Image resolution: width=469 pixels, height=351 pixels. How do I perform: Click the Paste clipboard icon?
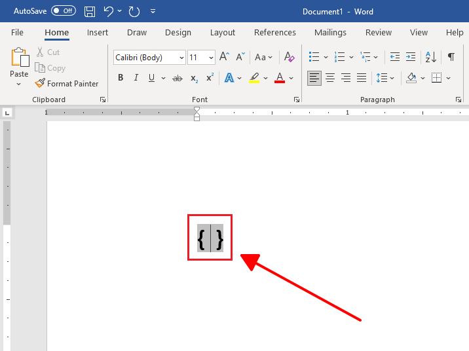pyautogui.click(x=20, y=57)
